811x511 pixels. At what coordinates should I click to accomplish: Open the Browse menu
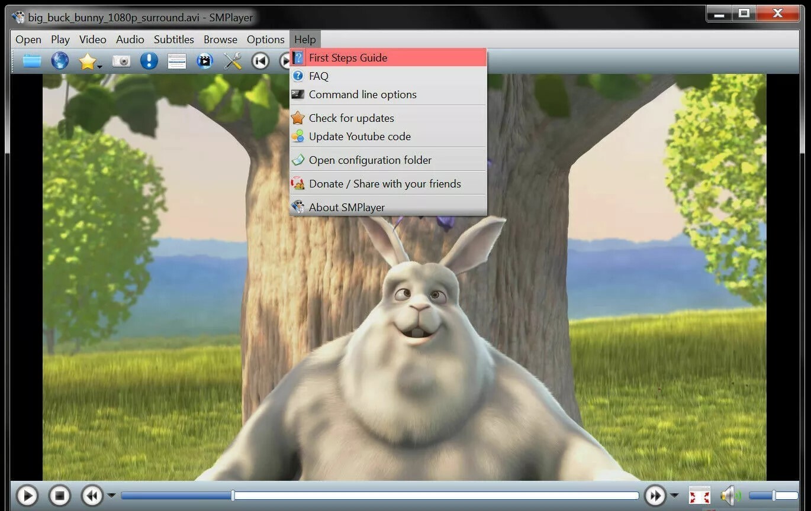(220, 40)
